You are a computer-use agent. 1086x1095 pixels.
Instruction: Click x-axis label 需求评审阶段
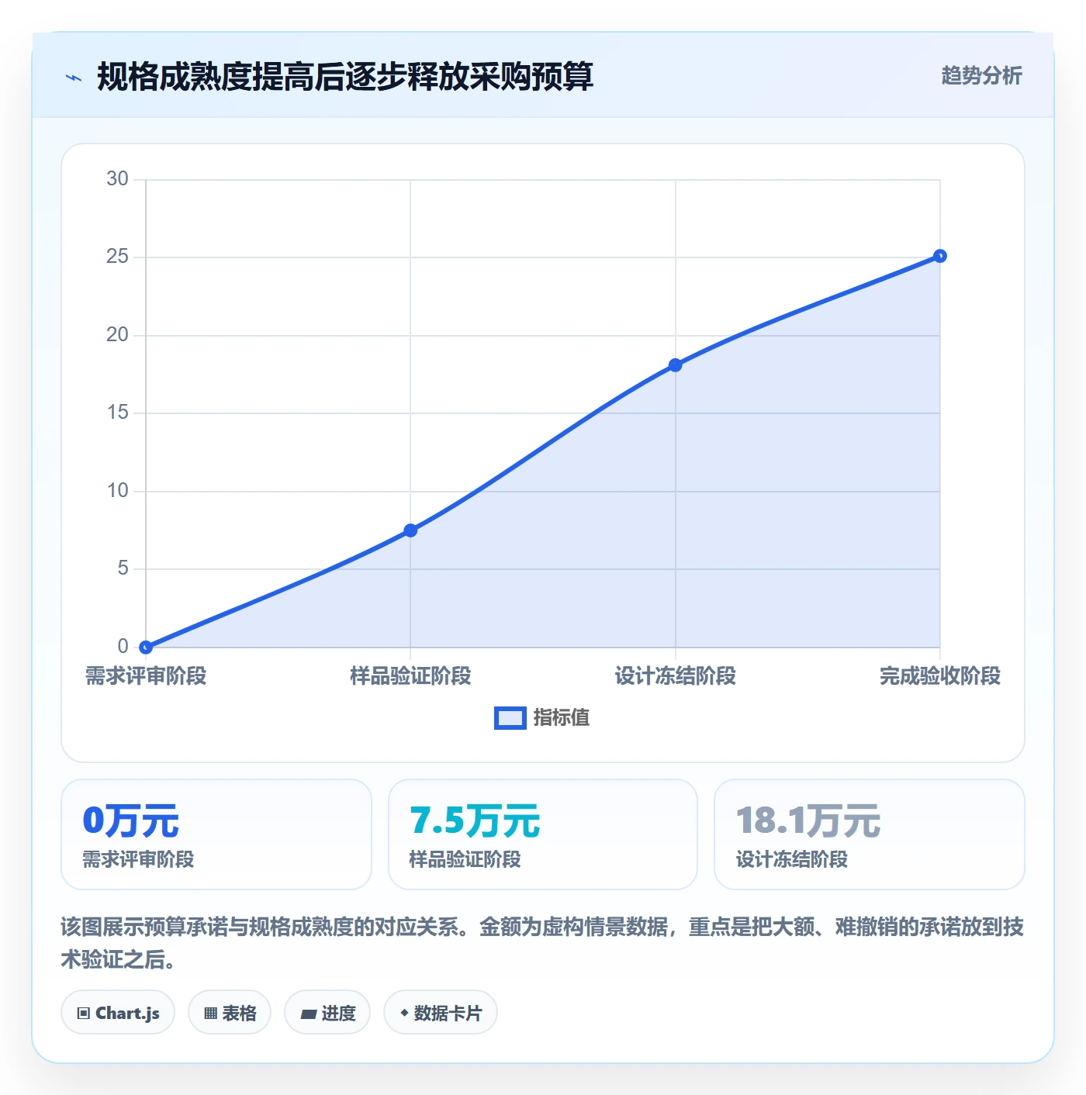[146, 676]
